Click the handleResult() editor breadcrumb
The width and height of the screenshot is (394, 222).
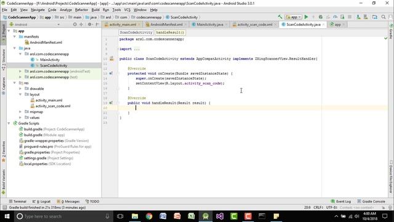170,33
